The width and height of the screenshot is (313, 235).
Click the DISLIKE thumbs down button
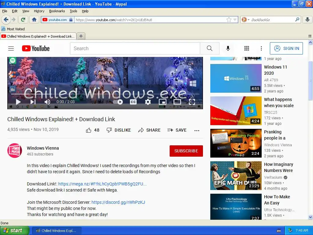(x=119, y=130)
